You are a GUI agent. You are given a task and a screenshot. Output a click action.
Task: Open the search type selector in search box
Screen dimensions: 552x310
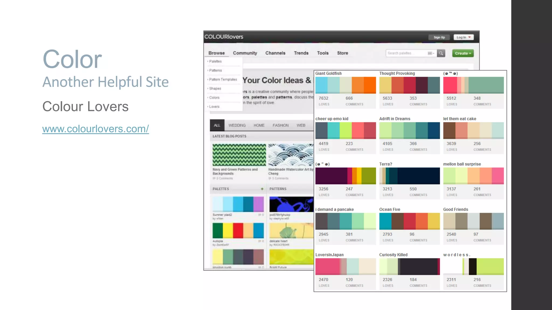point(431,53)
